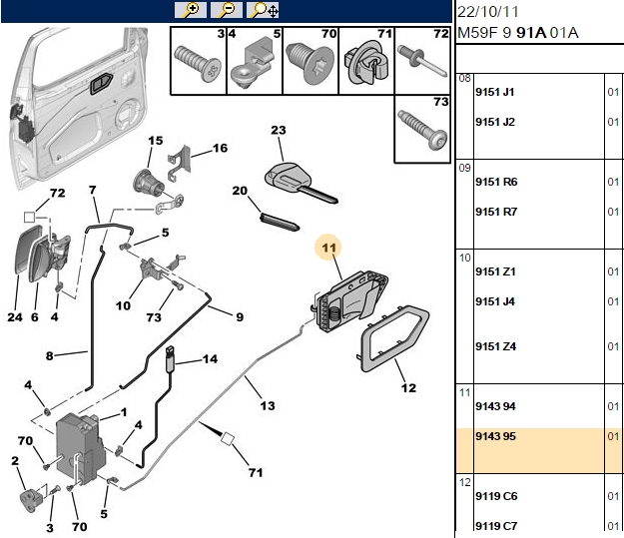Viewport: 624px width, 538px height.
Task: Click callout number 2 striker label
Action: coord(15,461)
